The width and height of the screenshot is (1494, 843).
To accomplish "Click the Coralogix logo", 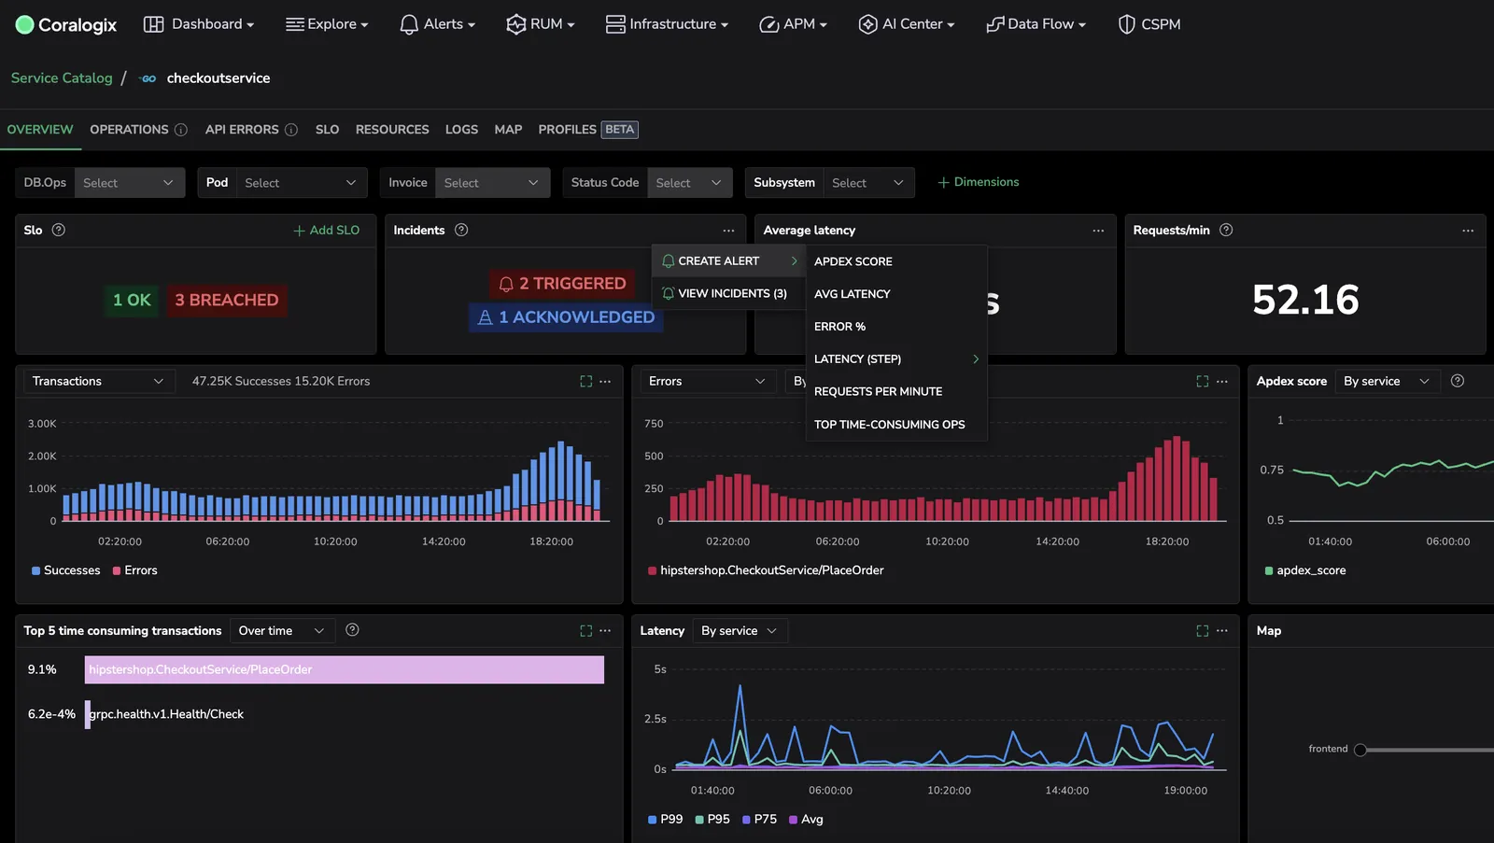I will click(66, 24).
